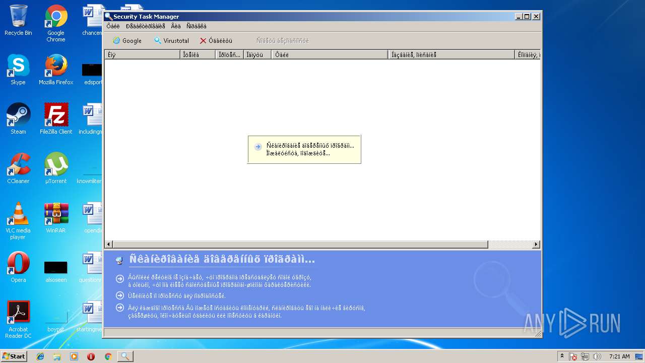Select the 'chancen' Word document on desktop
Viewport: 645px width, 363px height.
tap(92, 20)
